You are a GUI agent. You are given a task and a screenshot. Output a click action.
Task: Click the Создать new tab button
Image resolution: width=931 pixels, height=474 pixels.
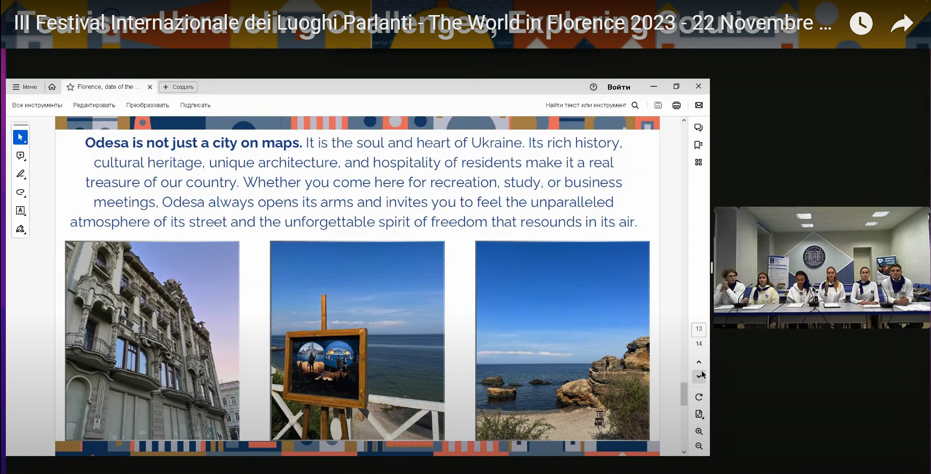[178, 87]
